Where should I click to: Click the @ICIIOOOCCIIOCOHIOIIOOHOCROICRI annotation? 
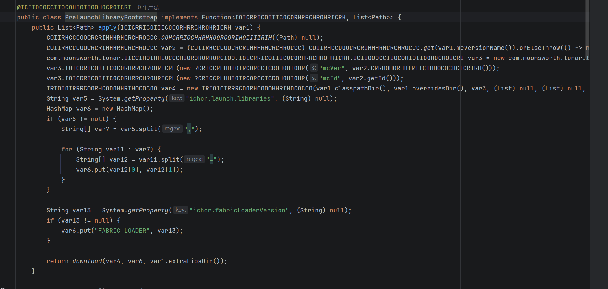point(74,7)
